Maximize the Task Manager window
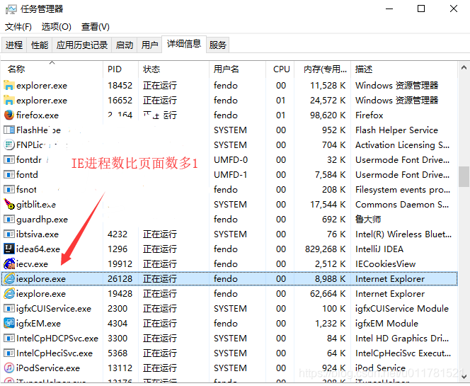 tap(421, 8)
